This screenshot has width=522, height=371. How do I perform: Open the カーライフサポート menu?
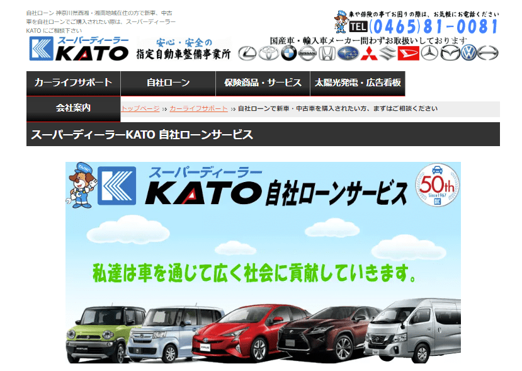(73, 83)
